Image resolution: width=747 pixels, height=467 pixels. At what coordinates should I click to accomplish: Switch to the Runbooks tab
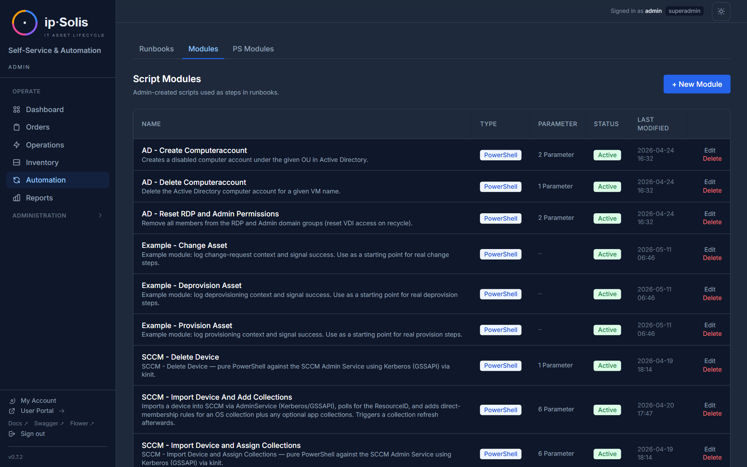pyautogui.click(x=156, y=49)
